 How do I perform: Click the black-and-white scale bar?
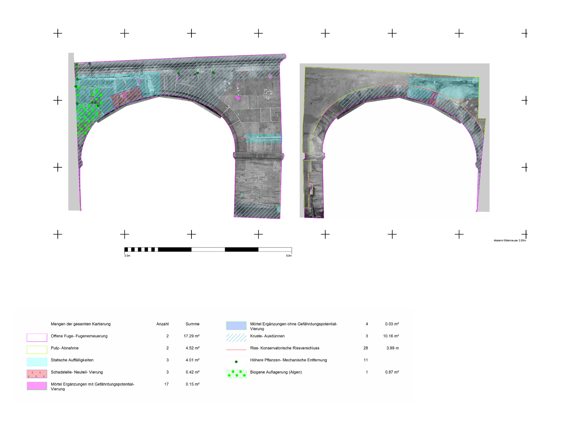point(208,249)
